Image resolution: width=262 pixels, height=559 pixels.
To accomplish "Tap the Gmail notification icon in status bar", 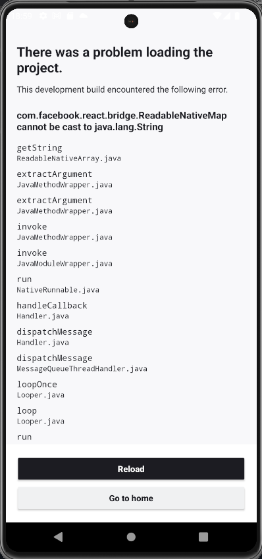I will 57,16.
